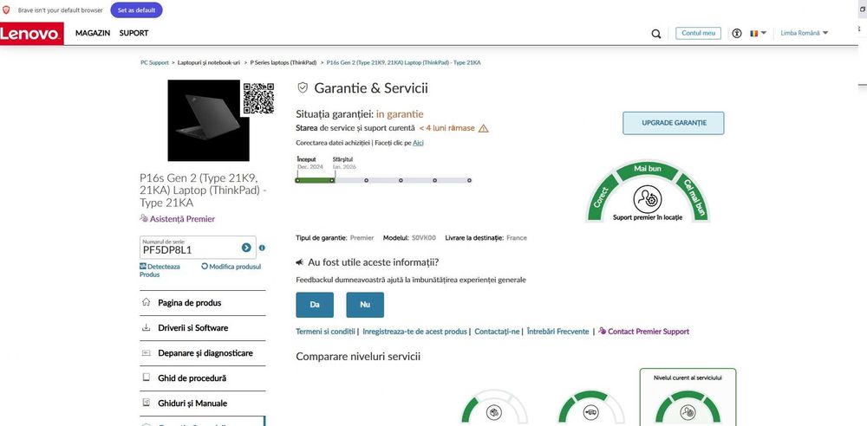Click the current service level gauge icon

pos(688,412)
